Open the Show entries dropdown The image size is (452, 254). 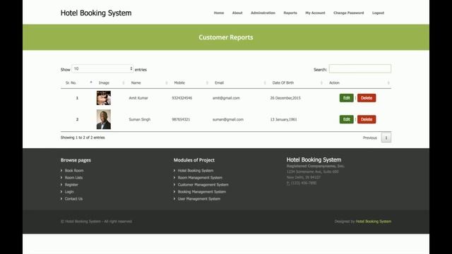(x=102, y=68)
